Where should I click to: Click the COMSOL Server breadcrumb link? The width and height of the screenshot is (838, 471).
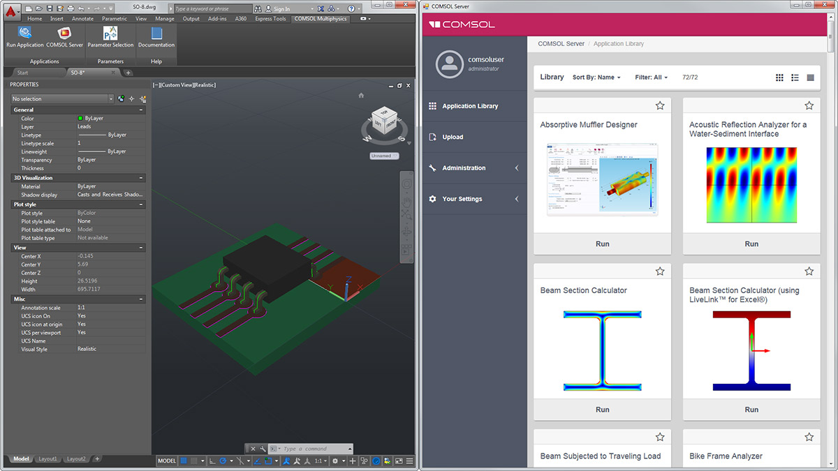point(561,44)
